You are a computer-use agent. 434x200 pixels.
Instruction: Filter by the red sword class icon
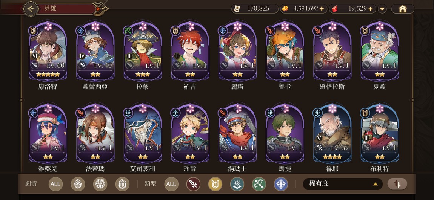pyautogui.click(x=193, y=184)
